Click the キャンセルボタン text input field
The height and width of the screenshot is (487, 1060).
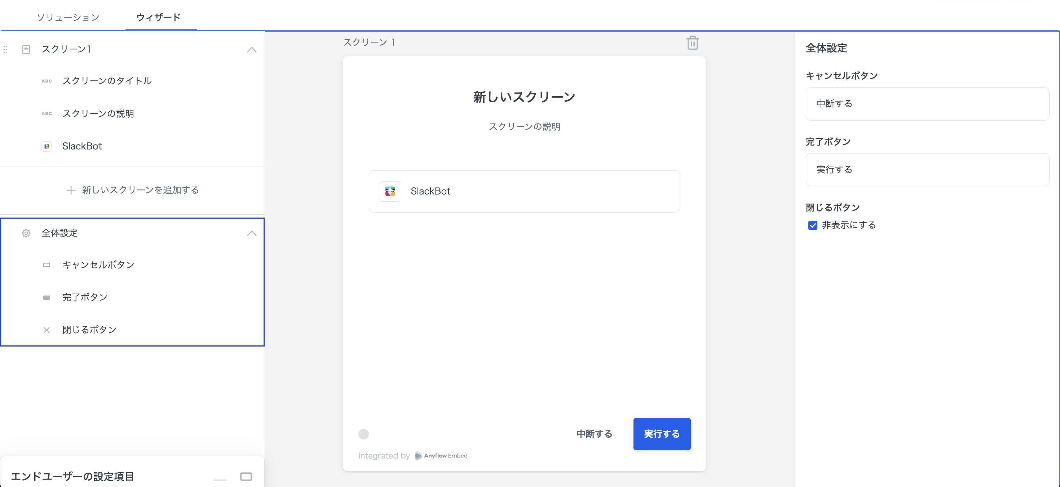point(927,104)
